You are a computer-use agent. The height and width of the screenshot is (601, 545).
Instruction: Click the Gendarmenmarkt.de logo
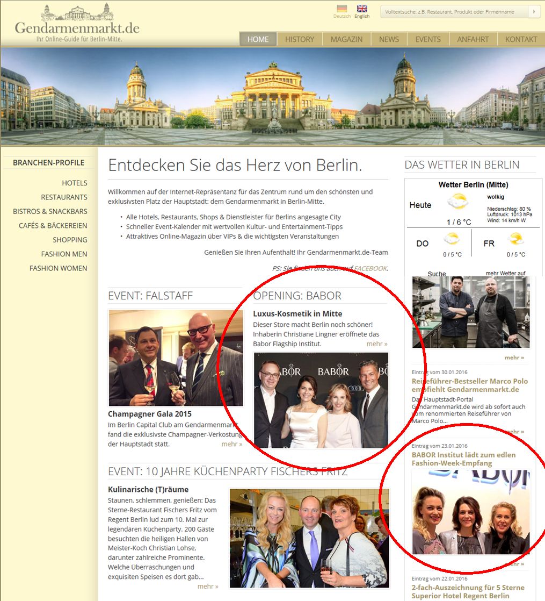(77, 23)
